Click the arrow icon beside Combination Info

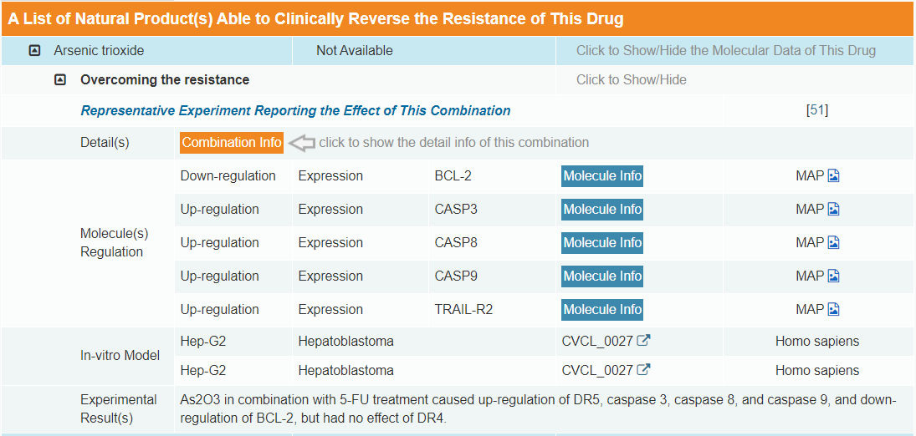point(301,143)
